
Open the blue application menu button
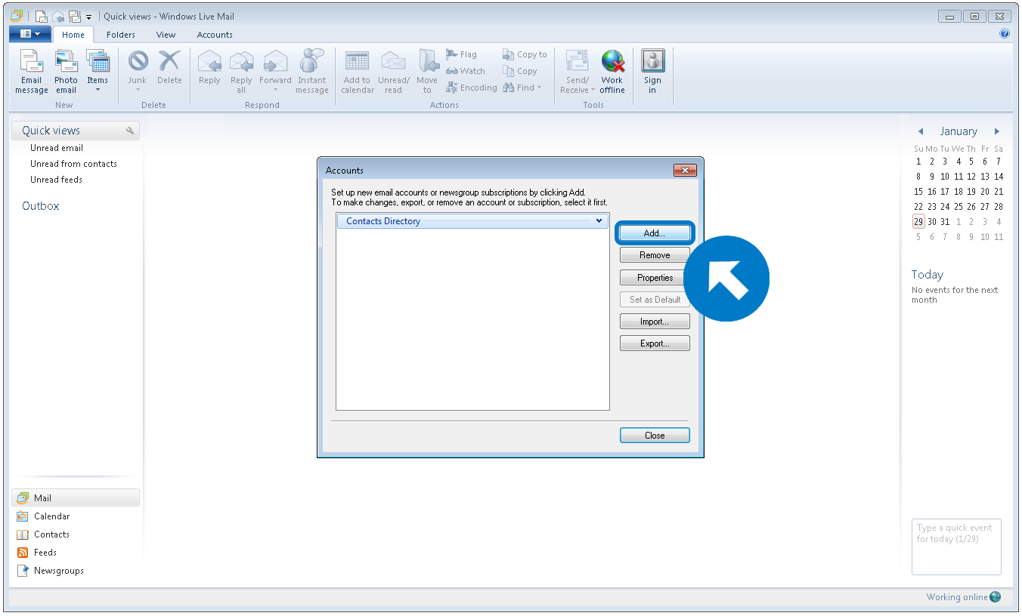(30, 34)
